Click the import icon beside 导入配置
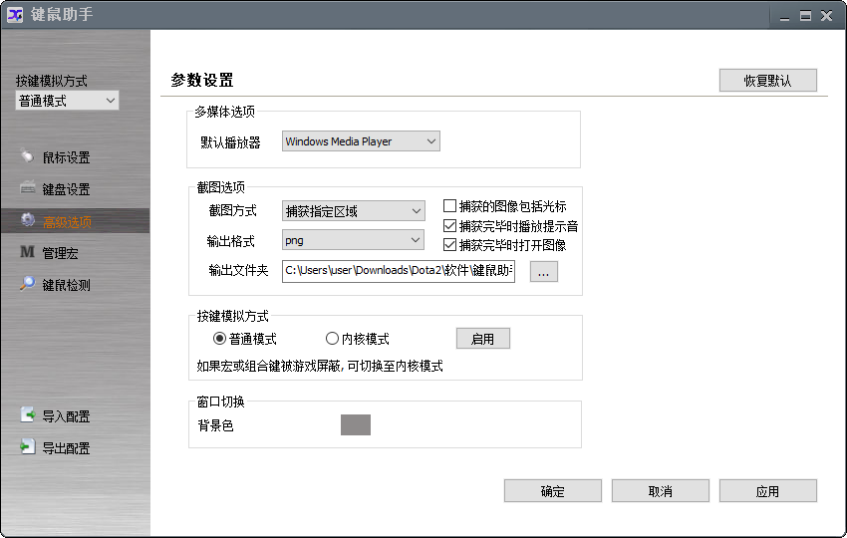 pyautogui.click(x=28, y=414)
